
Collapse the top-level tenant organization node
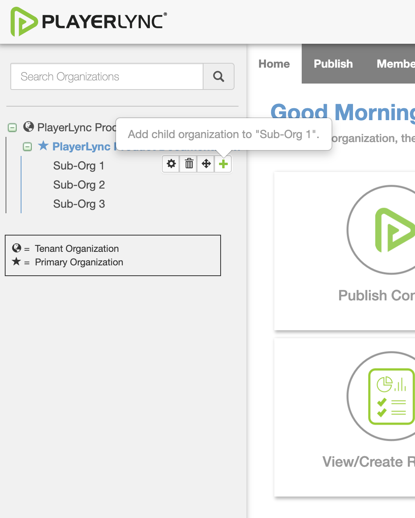[x=13, y=128]
